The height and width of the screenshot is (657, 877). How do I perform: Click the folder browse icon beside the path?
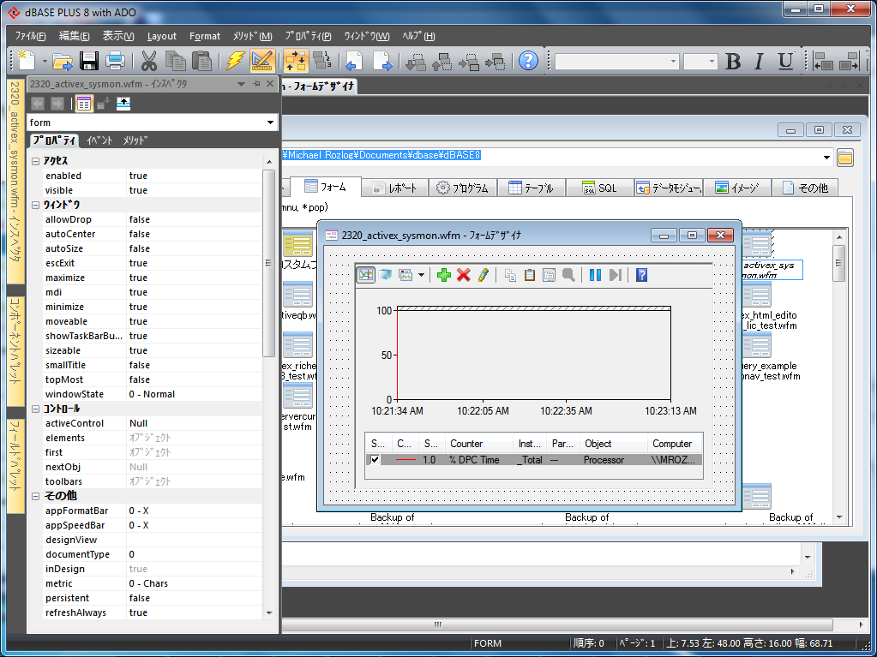point(845,158)
